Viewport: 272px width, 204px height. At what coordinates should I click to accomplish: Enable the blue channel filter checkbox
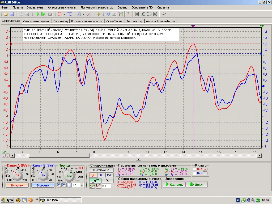point(195,173)
